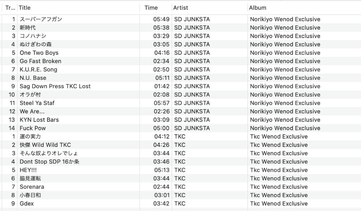The image size is (361, 211).
Task: Select K.U.R.E. Song in the list
Action: coord(38,69)
